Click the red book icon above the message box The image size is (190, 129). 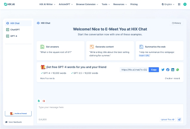pyautogui.click(x=44, y=101)
